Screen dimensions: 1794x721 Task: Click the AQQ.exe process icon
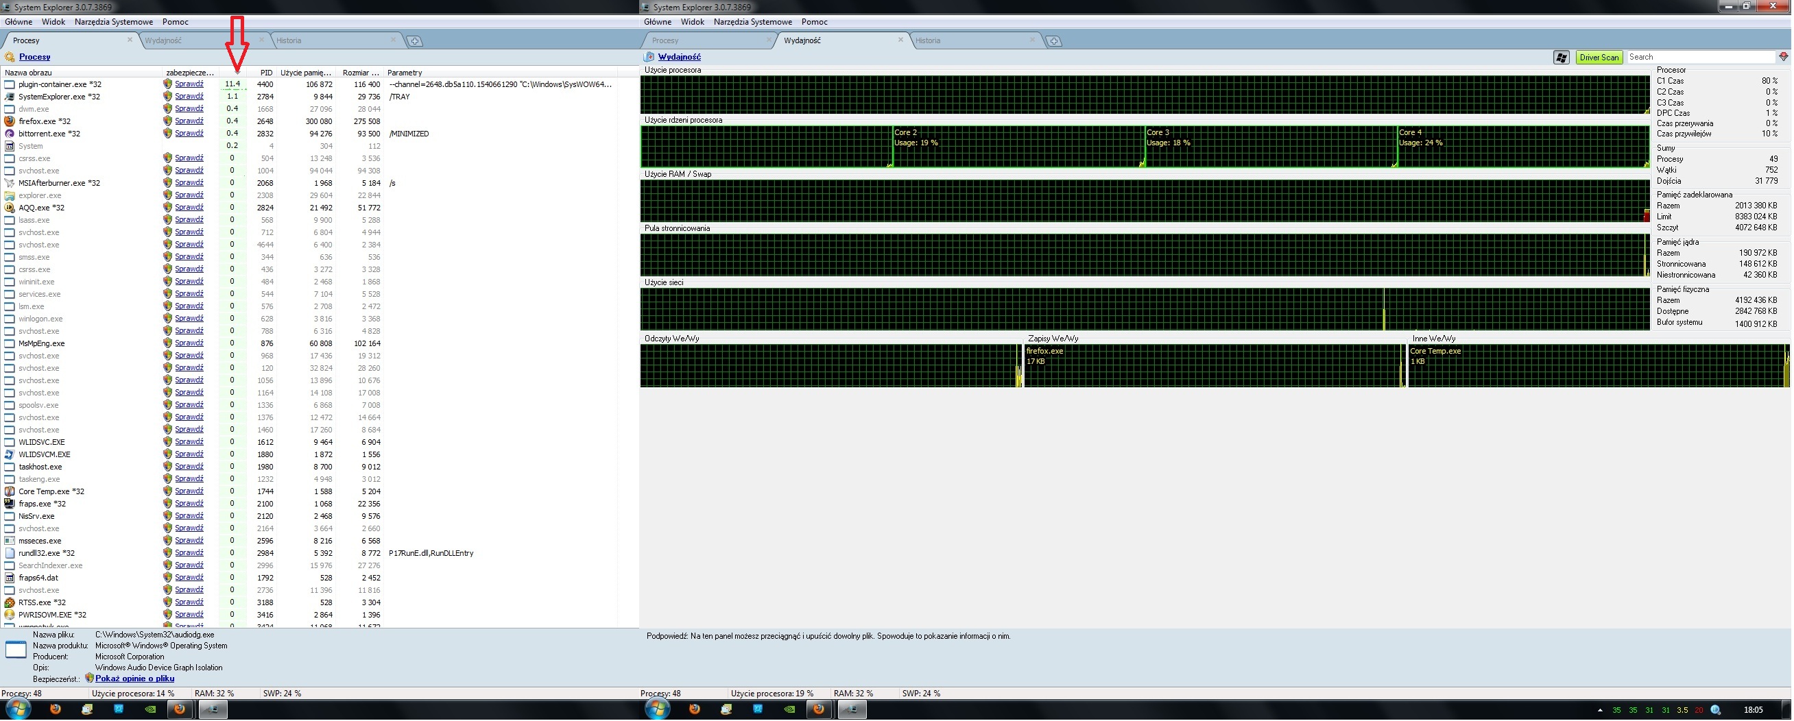pos(10,208)
